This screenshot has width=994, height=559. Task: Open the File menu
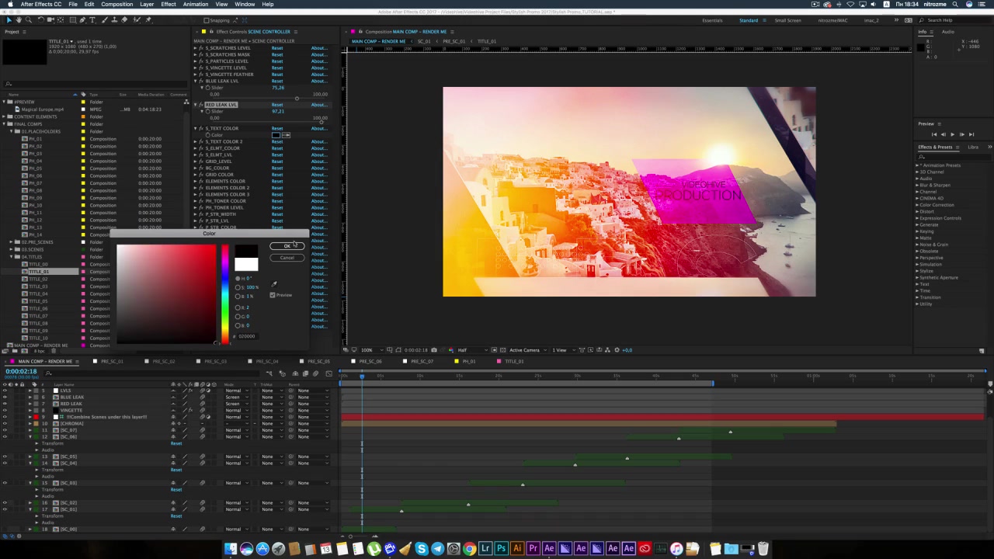[x=72, y=5]
